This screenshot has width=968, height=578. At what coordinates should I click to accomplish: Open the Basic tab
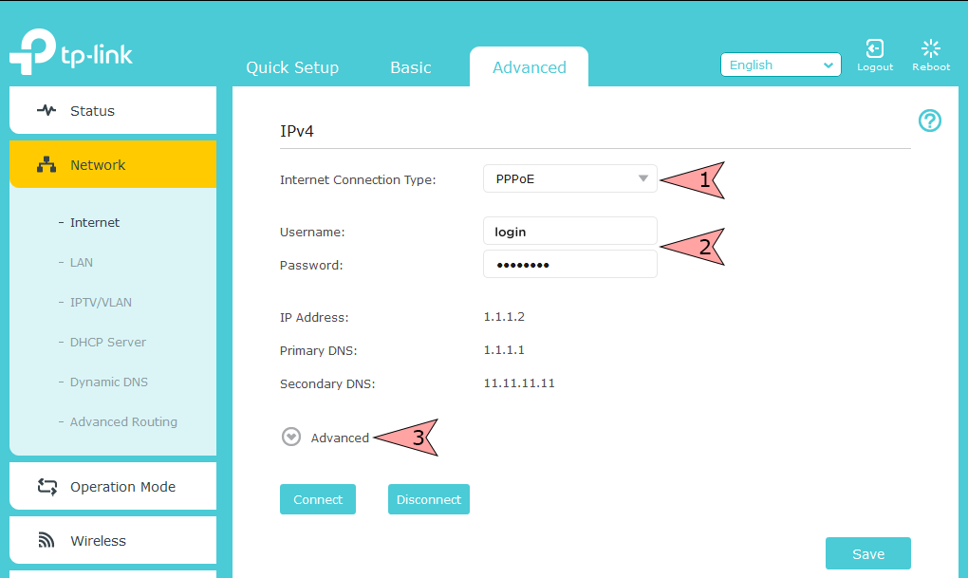click(x=409, y=66)
